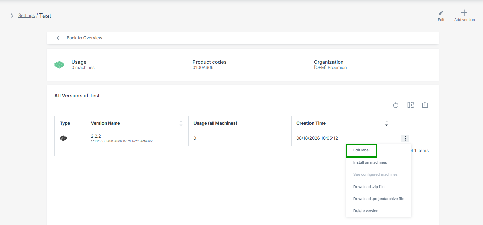Sort by Creation Time column arrows
The width and height of the screenshot is (483, 225).
pos(387,123)
